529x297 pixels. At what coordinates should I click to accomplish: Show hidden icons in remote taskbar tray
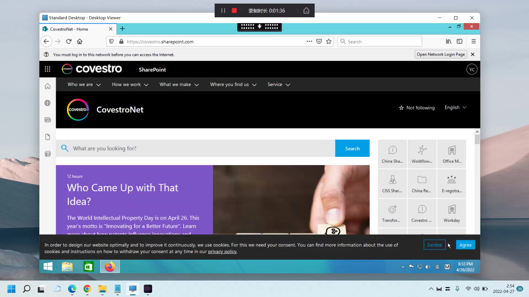click(403, 267)
